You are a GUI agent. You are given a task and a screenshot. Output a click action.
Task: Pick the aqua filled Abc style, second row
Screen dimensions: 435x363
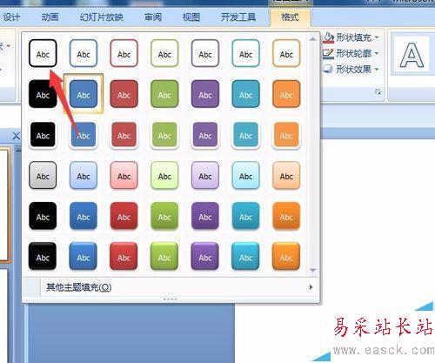point(245,94)
